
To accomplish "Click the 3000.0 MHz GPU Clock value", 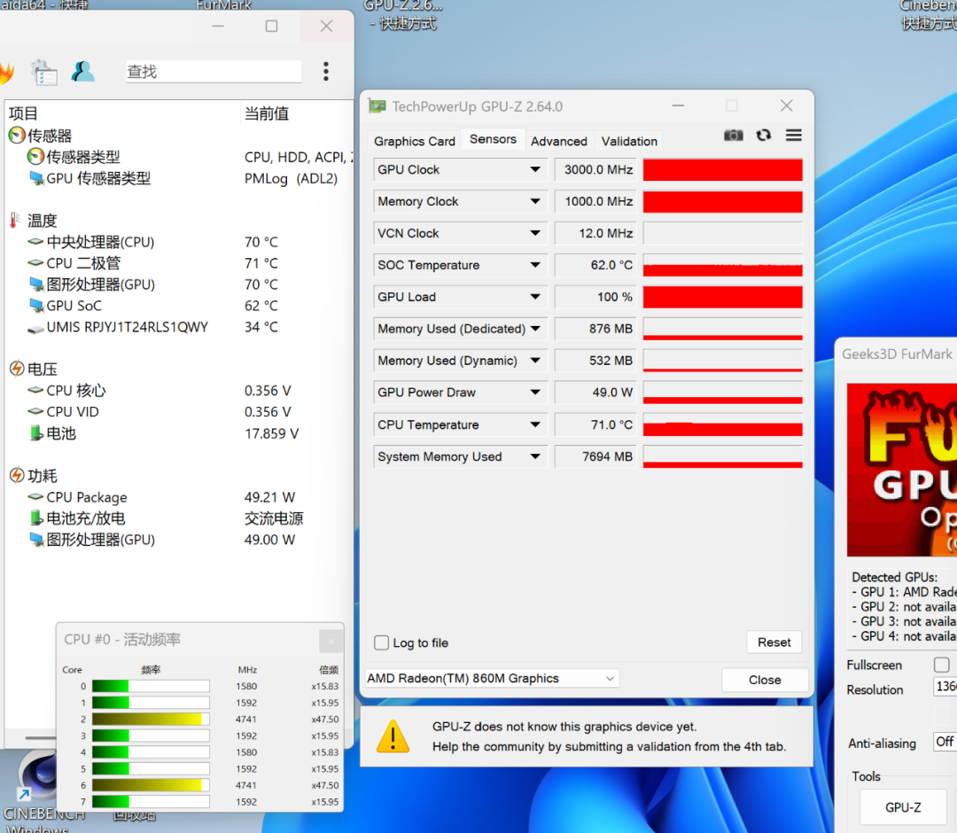I will [595, 169].
